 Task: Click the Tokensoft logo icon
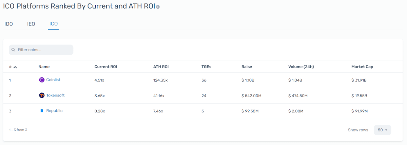[x=42, y=95]
